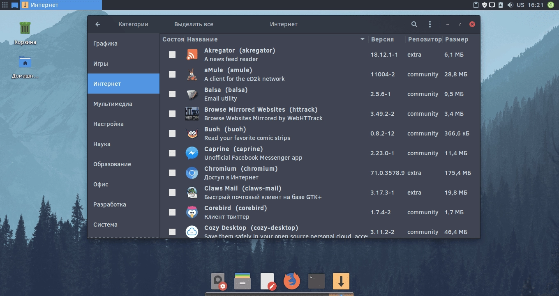Click the volume icon in the system tray
The height and width of the screenshot is (296, 559).
pos(510,5)
